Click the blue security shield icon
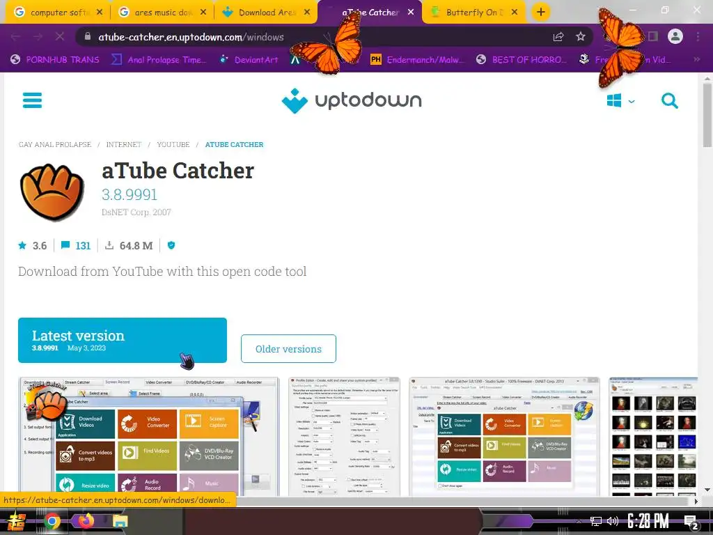 (x=171, y=246)
